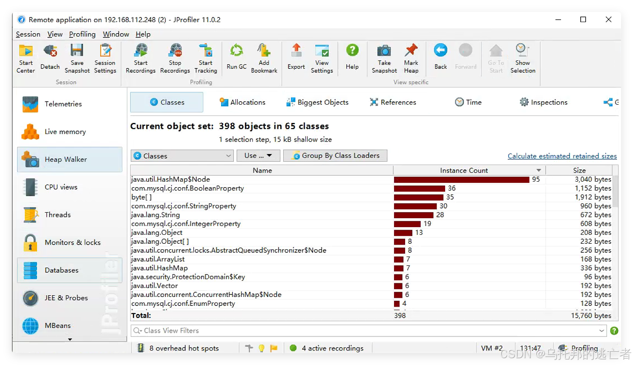Screen dimensions: 633x365
Task: Click Group By Class Loaders
Action: point(335,156)
